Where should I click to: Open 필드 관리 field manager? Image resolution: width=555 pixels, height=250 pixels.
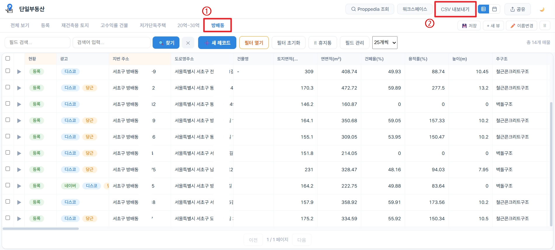pyautogui.click(x=355, y=43)
